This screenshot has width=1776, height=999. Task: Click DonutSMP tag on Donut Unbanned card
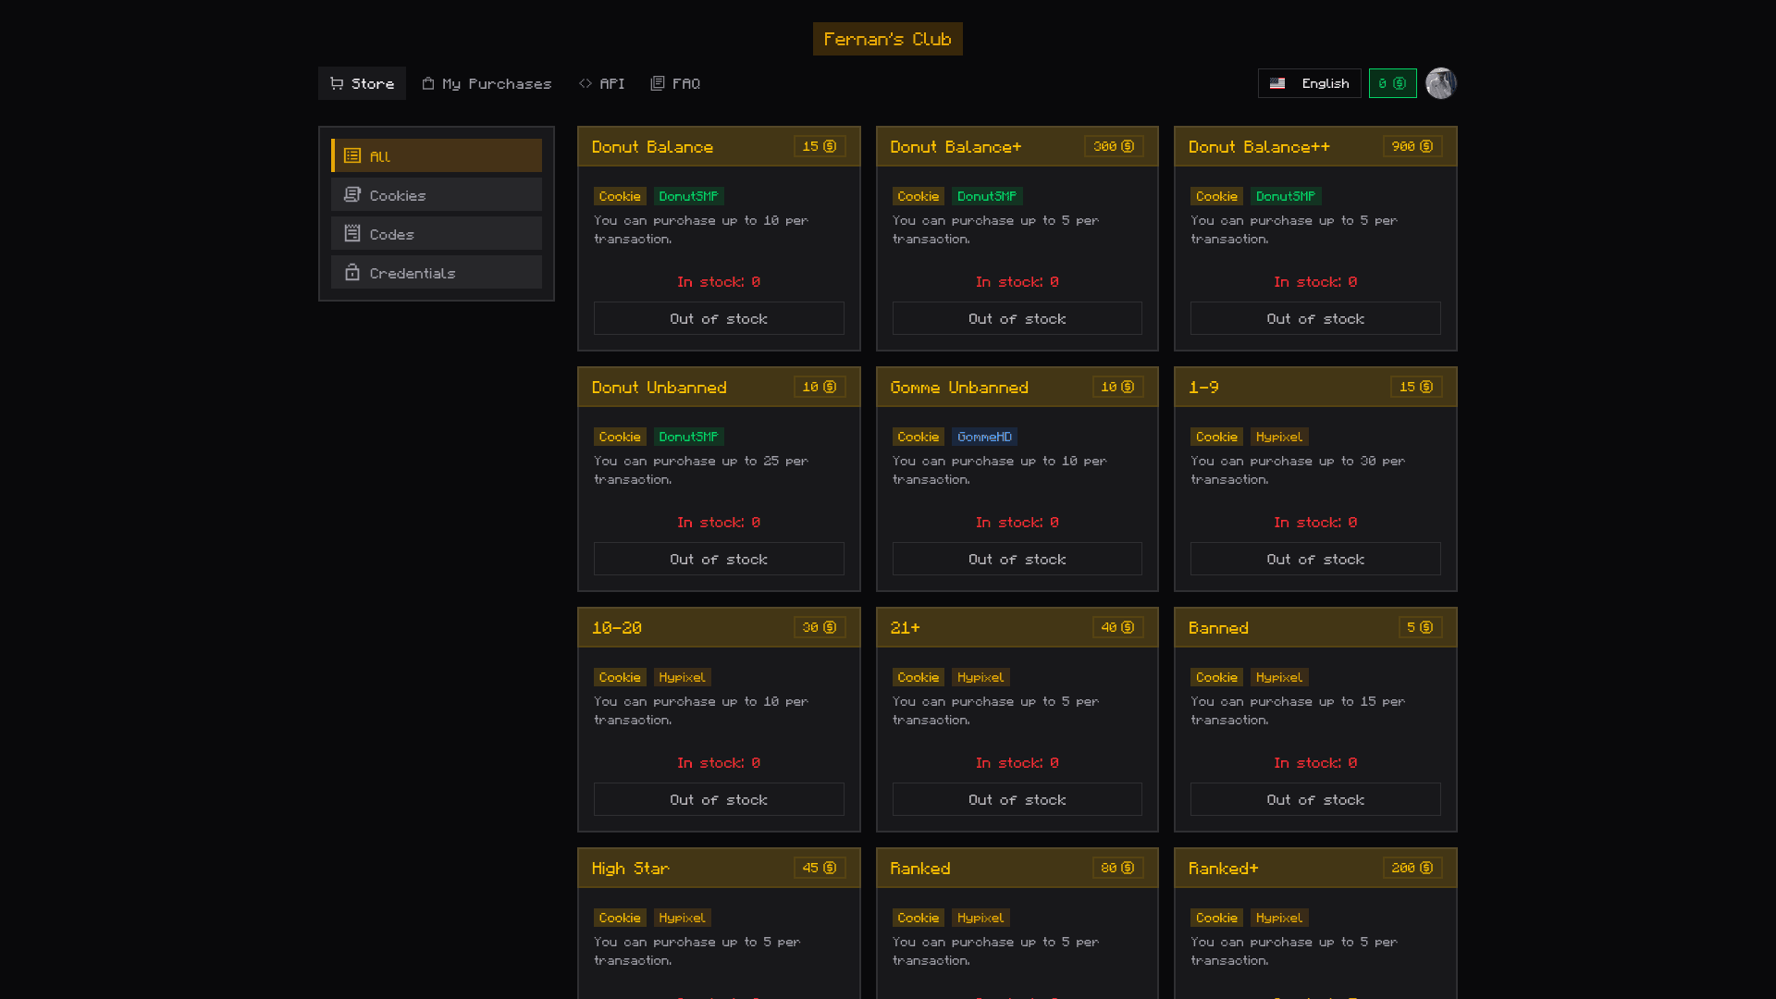click(x=688, y=437)
